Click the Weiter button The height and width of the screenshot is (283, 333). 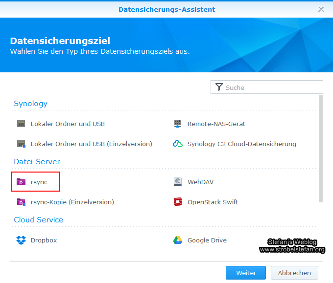pos(246,273)
